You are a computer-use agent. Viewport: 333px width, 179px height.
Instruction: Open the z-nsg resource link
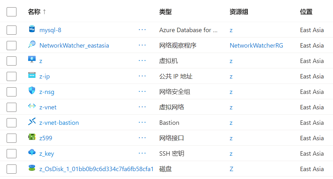pyautogui.click(x=47, y=92)
